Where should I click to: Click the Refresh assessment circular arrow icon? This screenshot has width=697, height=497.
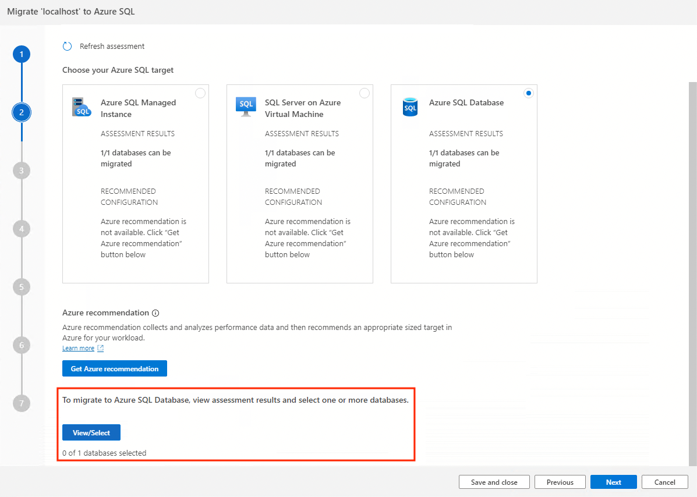(x=67, y=46)
